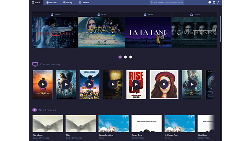Click the Server Error episode title

pyautogui.click(x=137, y=135)
